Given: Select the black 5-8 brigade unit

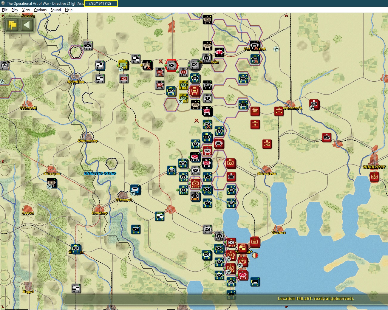Looking at the screenshot, I should (195, 105).
